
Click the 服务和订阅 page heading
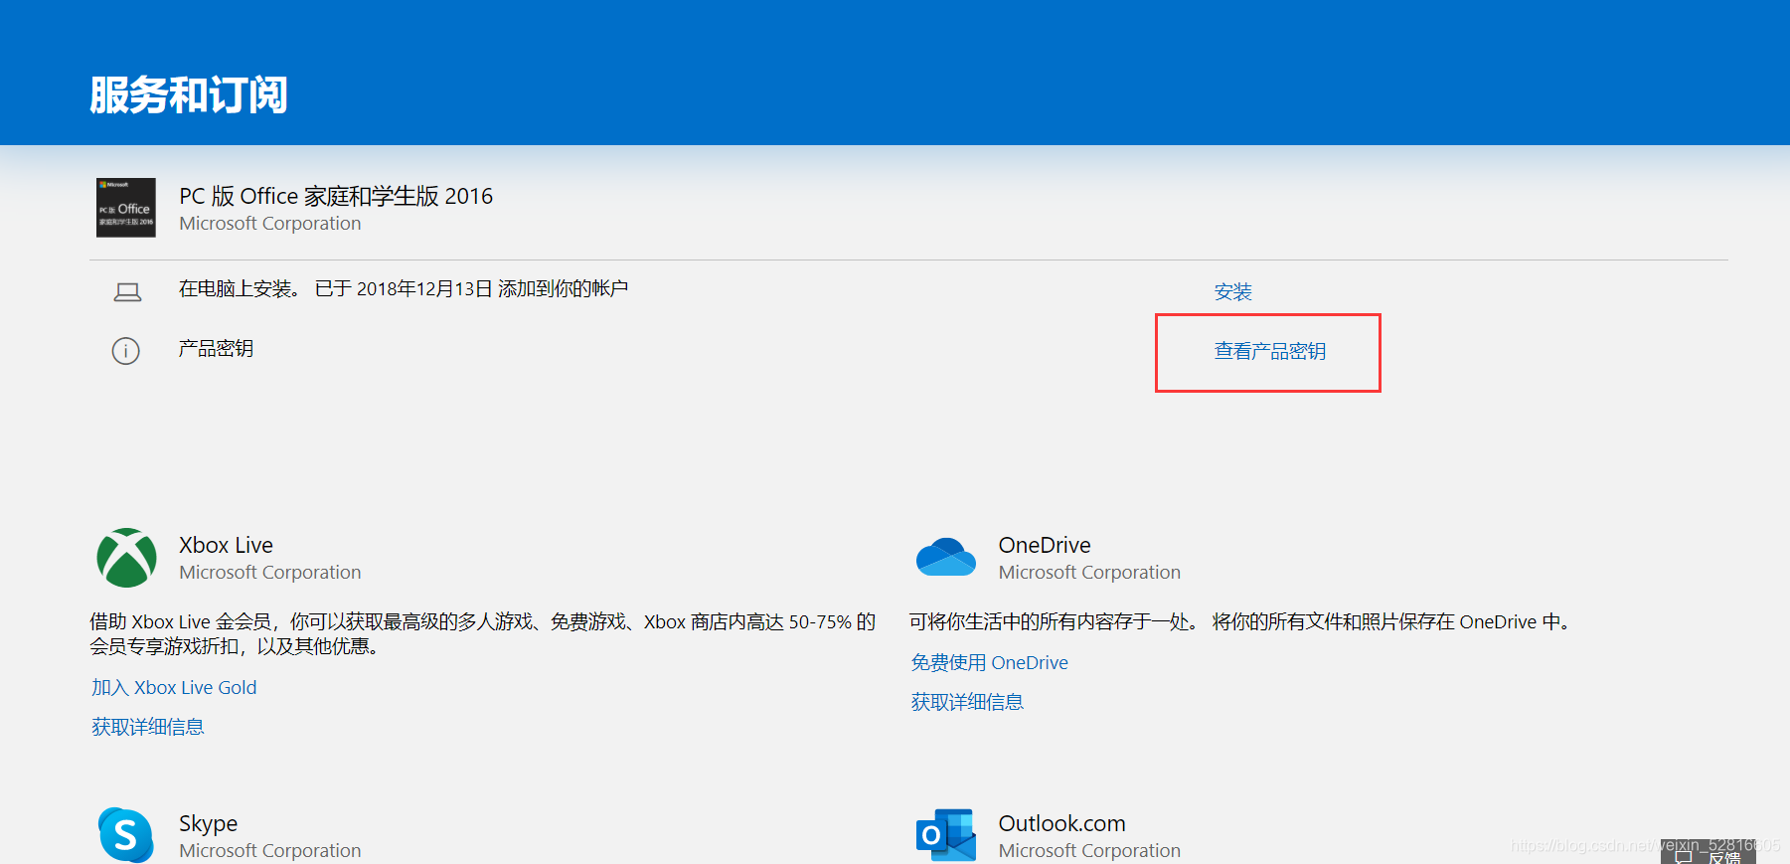189,95
